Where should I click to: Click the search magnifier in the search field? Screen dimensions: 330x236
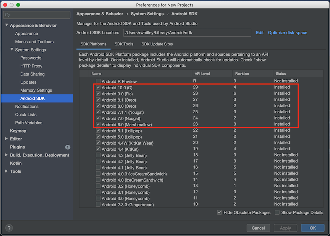[x=7, y=15]
